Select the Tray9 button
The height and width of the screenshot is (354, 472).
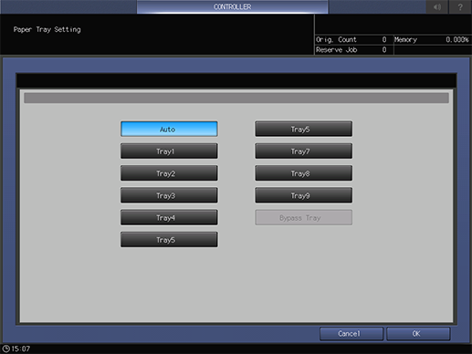pyautogui.click(x=303, y=195)
